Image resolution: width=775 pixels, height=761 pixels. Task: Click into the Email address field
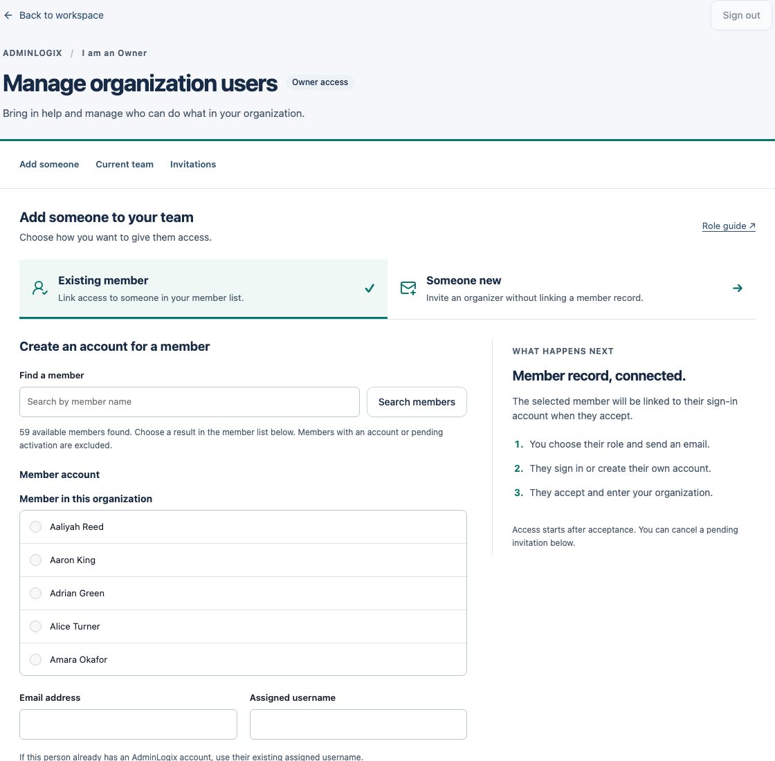coord(128,724)
